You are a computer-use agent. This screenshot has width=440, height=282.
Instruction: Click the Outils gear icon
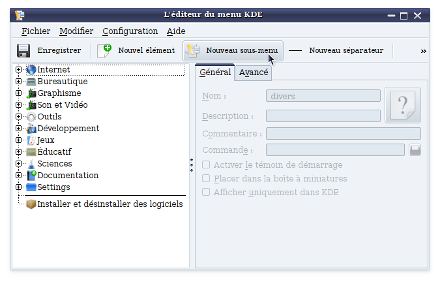tap(31, 117)
